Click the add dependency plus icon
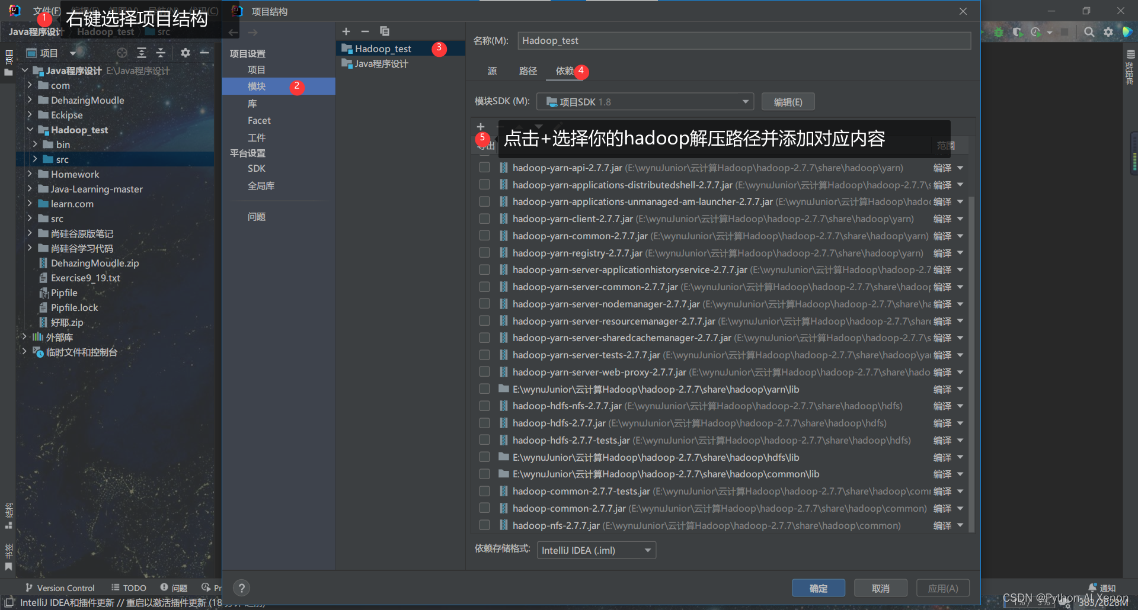1138x610 pixels. (x=481, y=127)
